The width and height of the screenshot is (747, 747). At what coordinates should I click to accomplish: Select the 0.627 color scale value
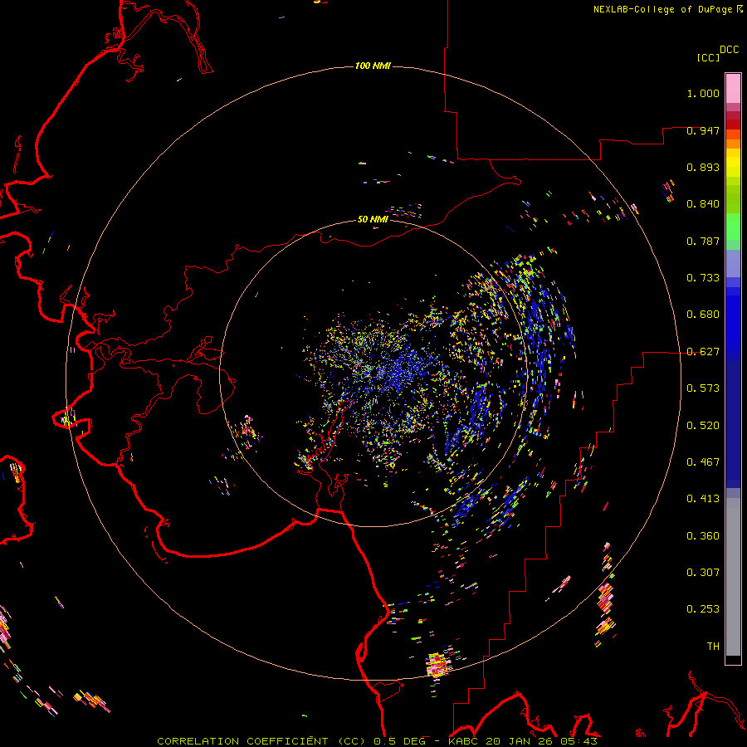click(703, 352)
